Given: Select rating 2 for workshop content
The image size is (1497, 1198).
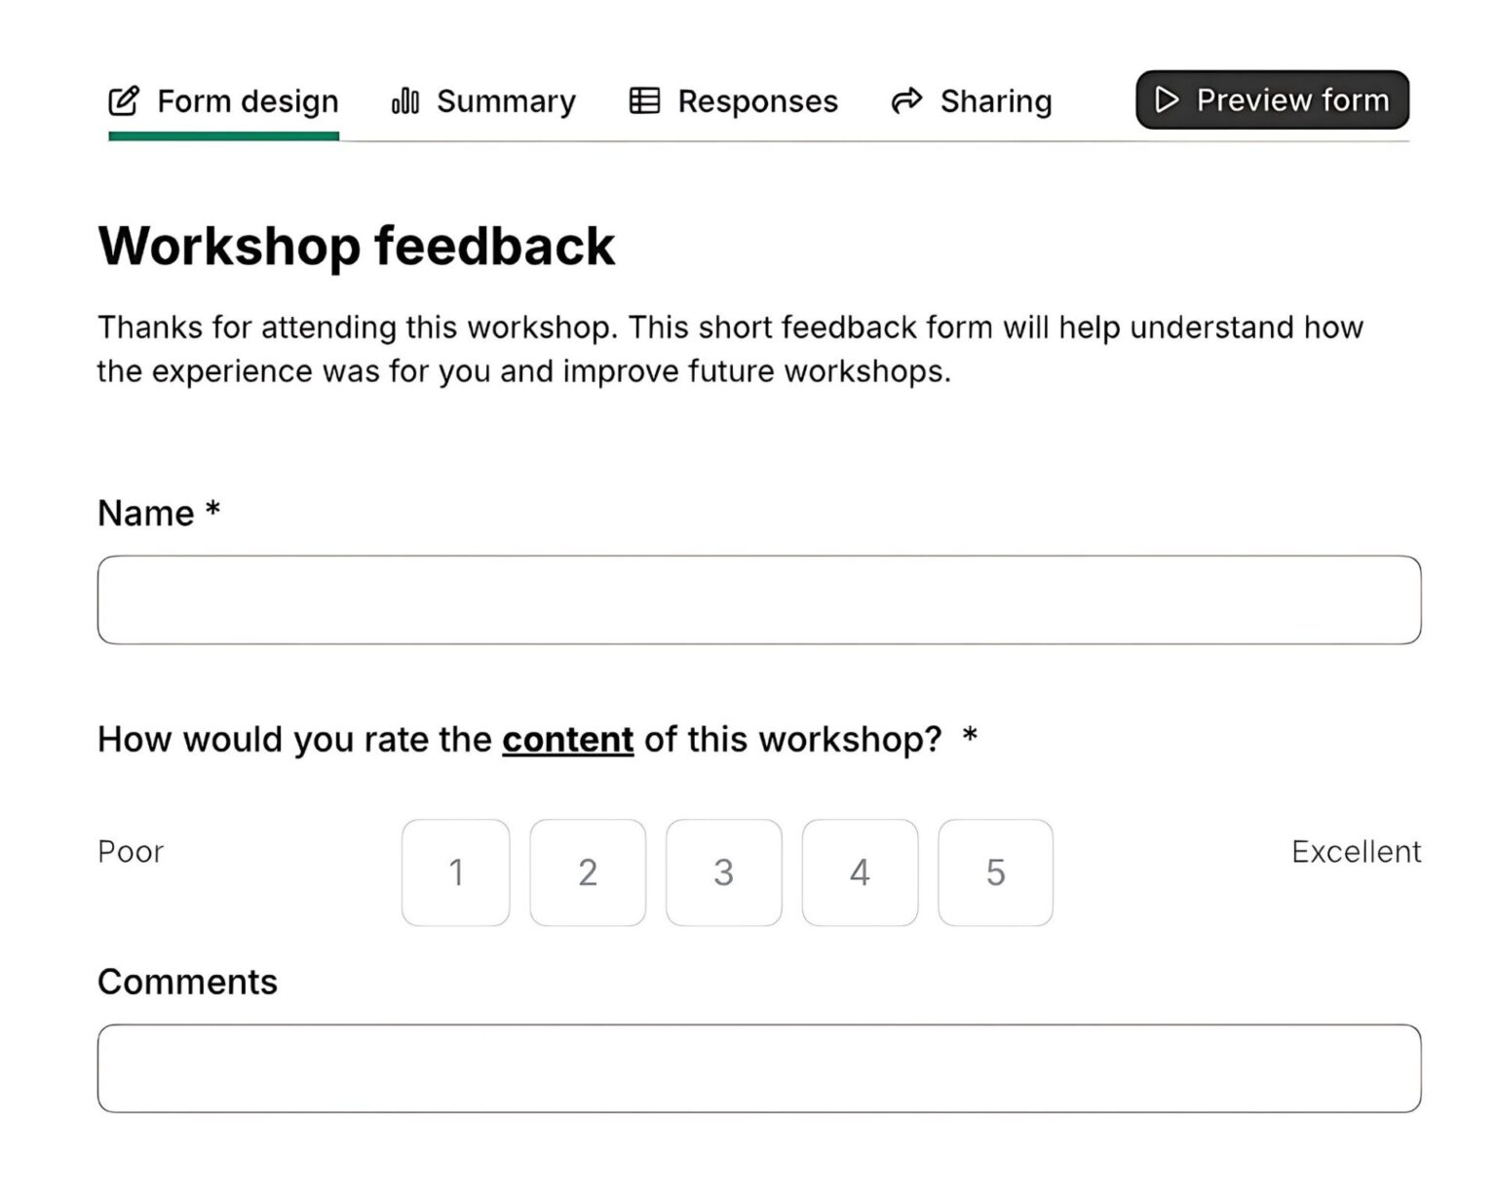Looking at the screenshot, I should click(x=588, y=872).
